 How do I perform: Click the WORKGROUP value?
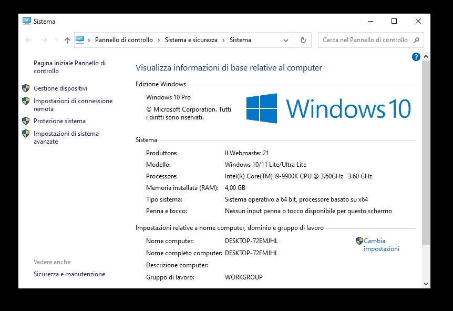243,277
